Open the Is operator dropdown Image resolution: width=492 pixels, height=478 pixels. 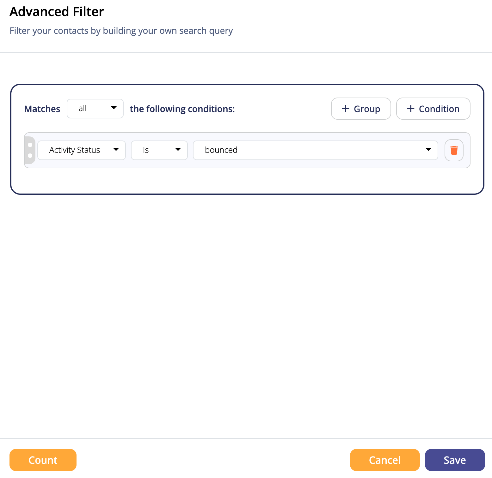click(x=159, y=150)
